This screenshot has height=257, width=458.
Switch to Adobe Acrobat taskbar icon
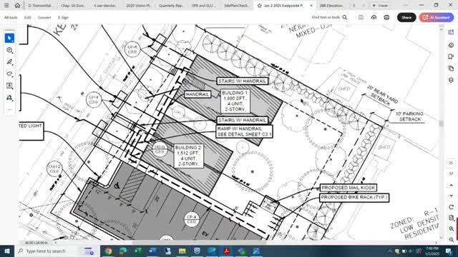tap(226, 251)
